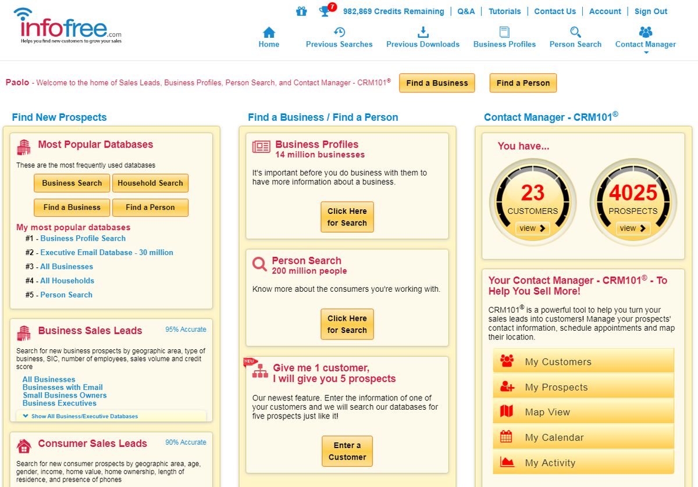Open My Prospects in Contact Manager
Screen dimensions: 698x487
pos(583,386)
